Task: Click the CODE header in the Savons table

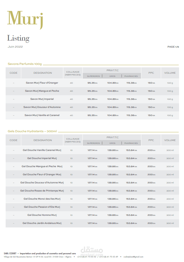Action: (13, 73)
